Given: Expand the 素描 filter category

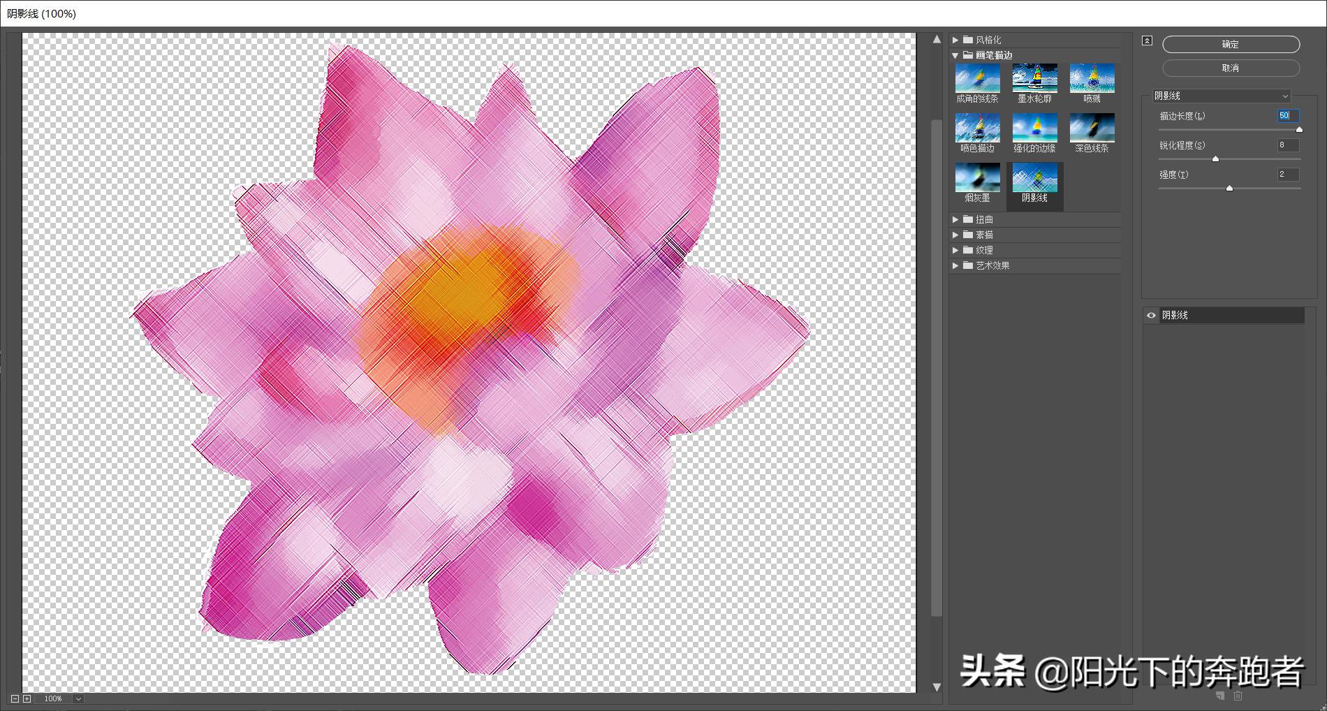Looking at the screenshot, I should (x=955, y=234).
